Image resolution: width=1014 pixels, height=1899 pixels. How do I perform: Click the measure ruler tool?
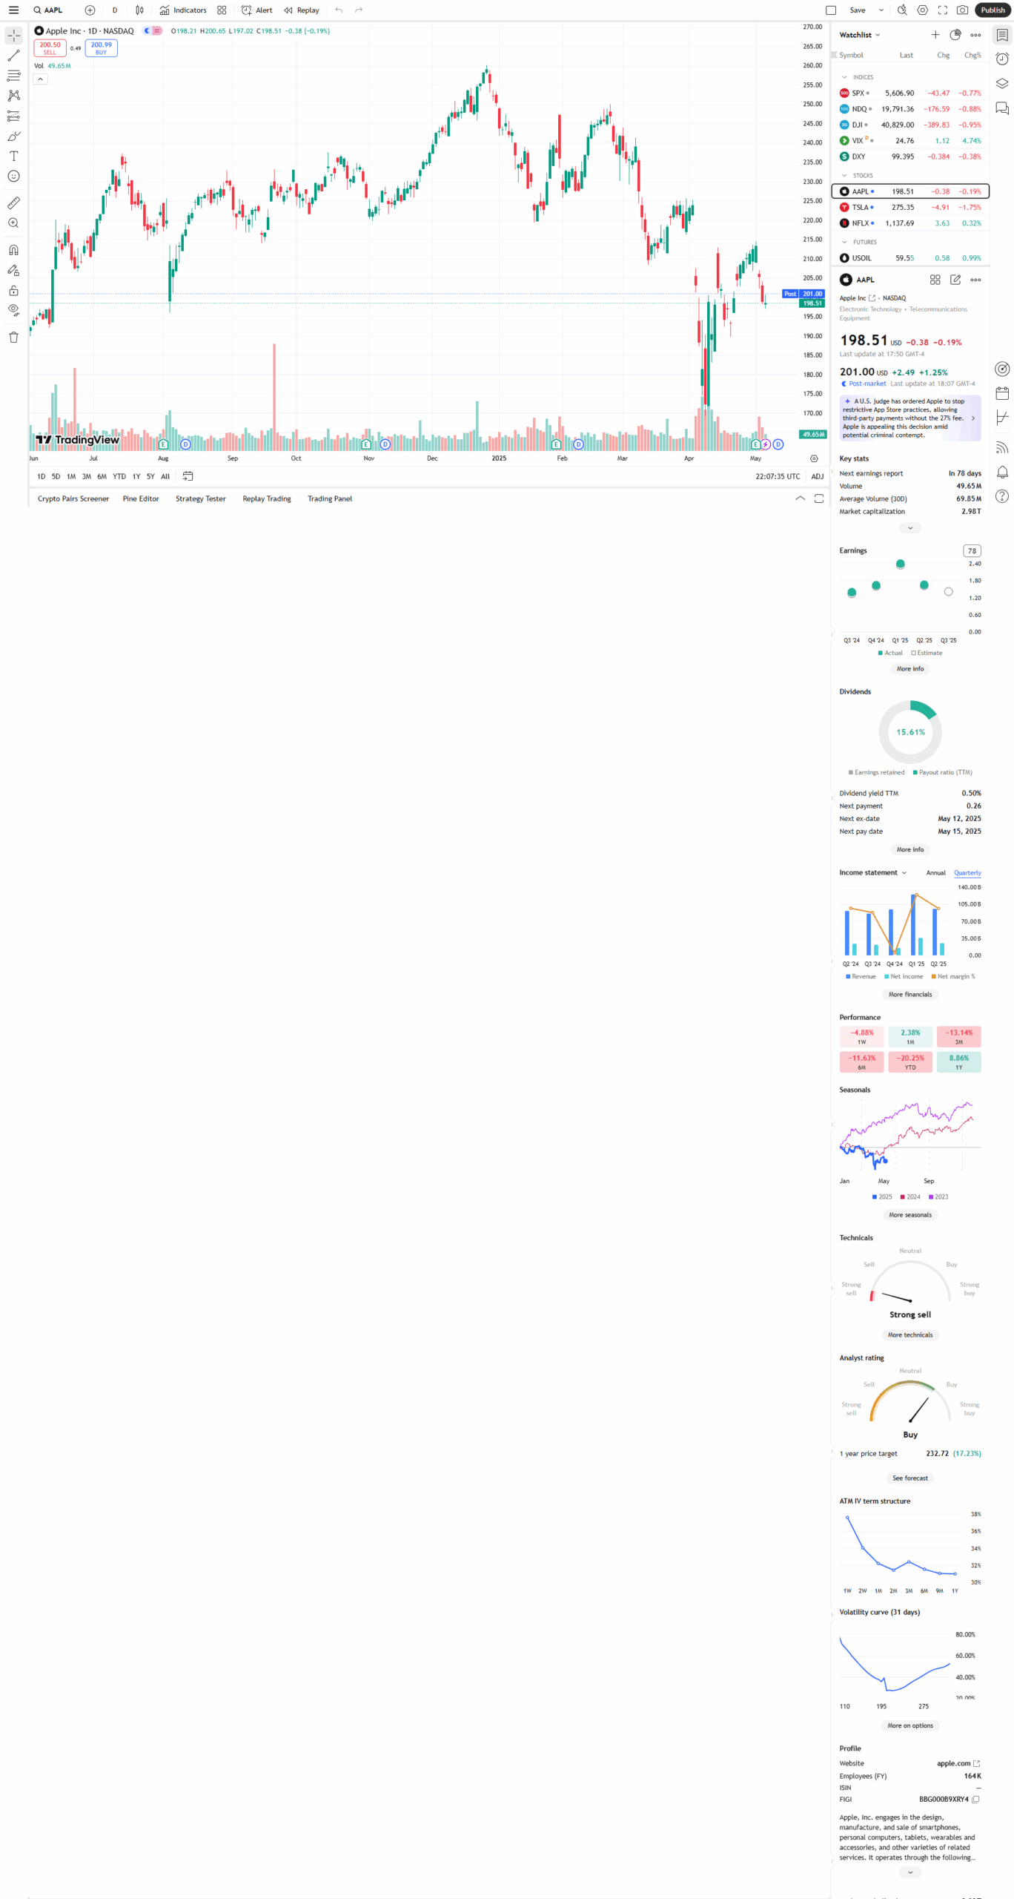click(13, 203)
